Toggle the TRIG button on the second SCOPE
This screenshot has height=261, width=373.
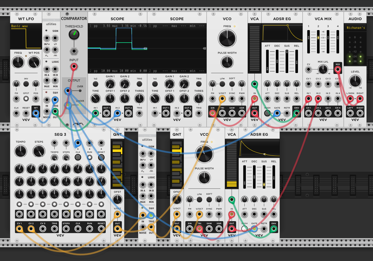[x=199, y=84]
